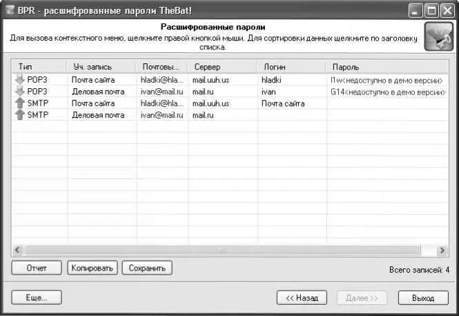Click the POP3 download arrow icon for Деловая почта
Screen dimensions: 459x316
click(19, 91)
